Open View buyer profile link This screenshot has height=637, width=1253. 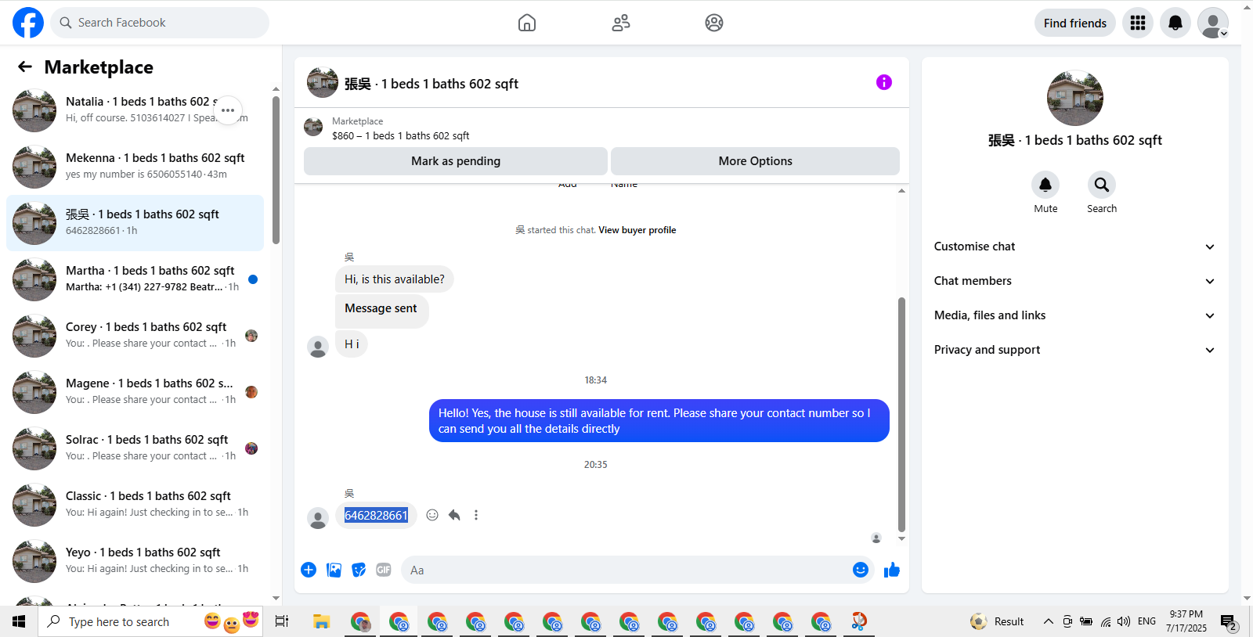pos(637,230)
